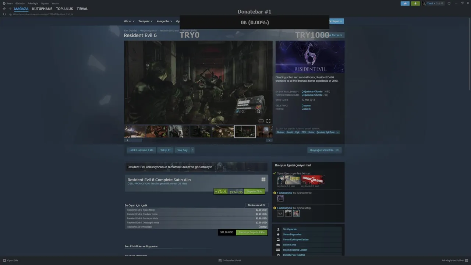Open the Sepet cart button
Screen dimensions: 471x265
pos(336,21)
